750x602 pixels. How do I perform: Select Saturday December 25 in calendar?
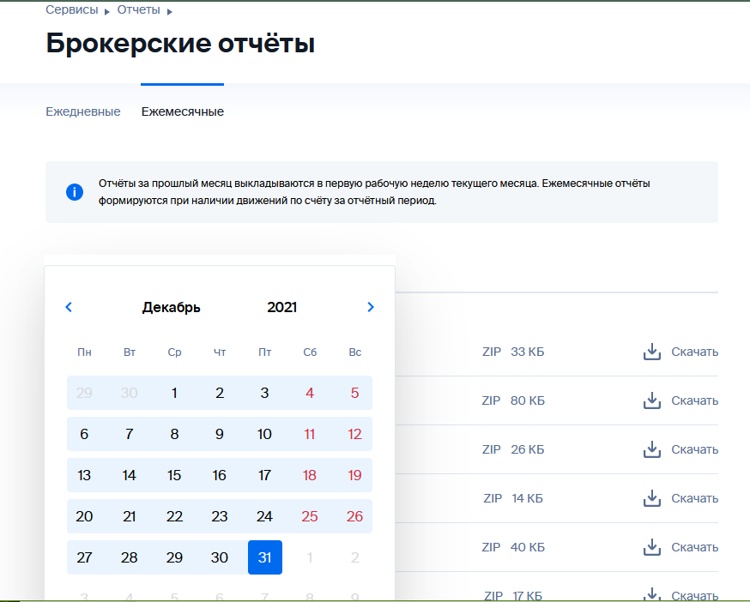click(x=310, y=516)
